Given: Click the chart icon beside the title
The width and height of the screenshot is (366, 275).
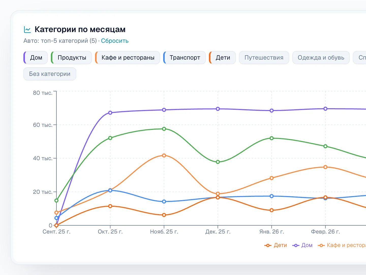Looking at the screenshot, I should click(27, 30).
